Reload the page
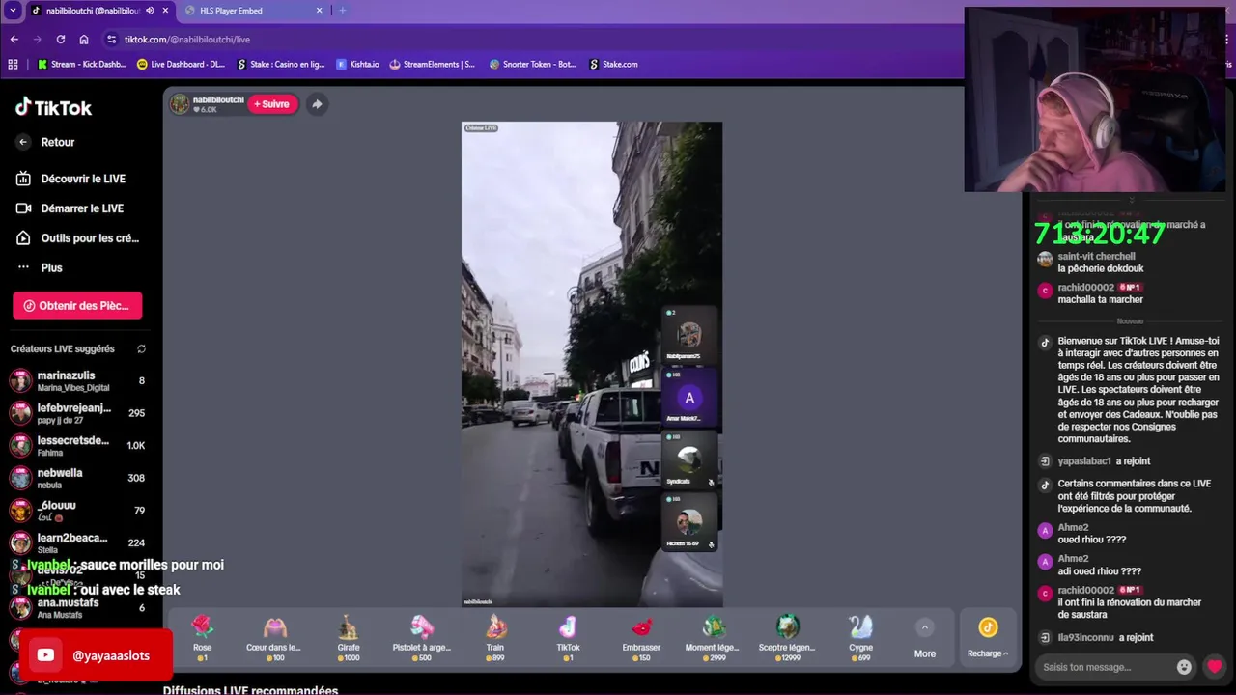Viewport: 1236px width, 695px height. click(x=61, y=40)
